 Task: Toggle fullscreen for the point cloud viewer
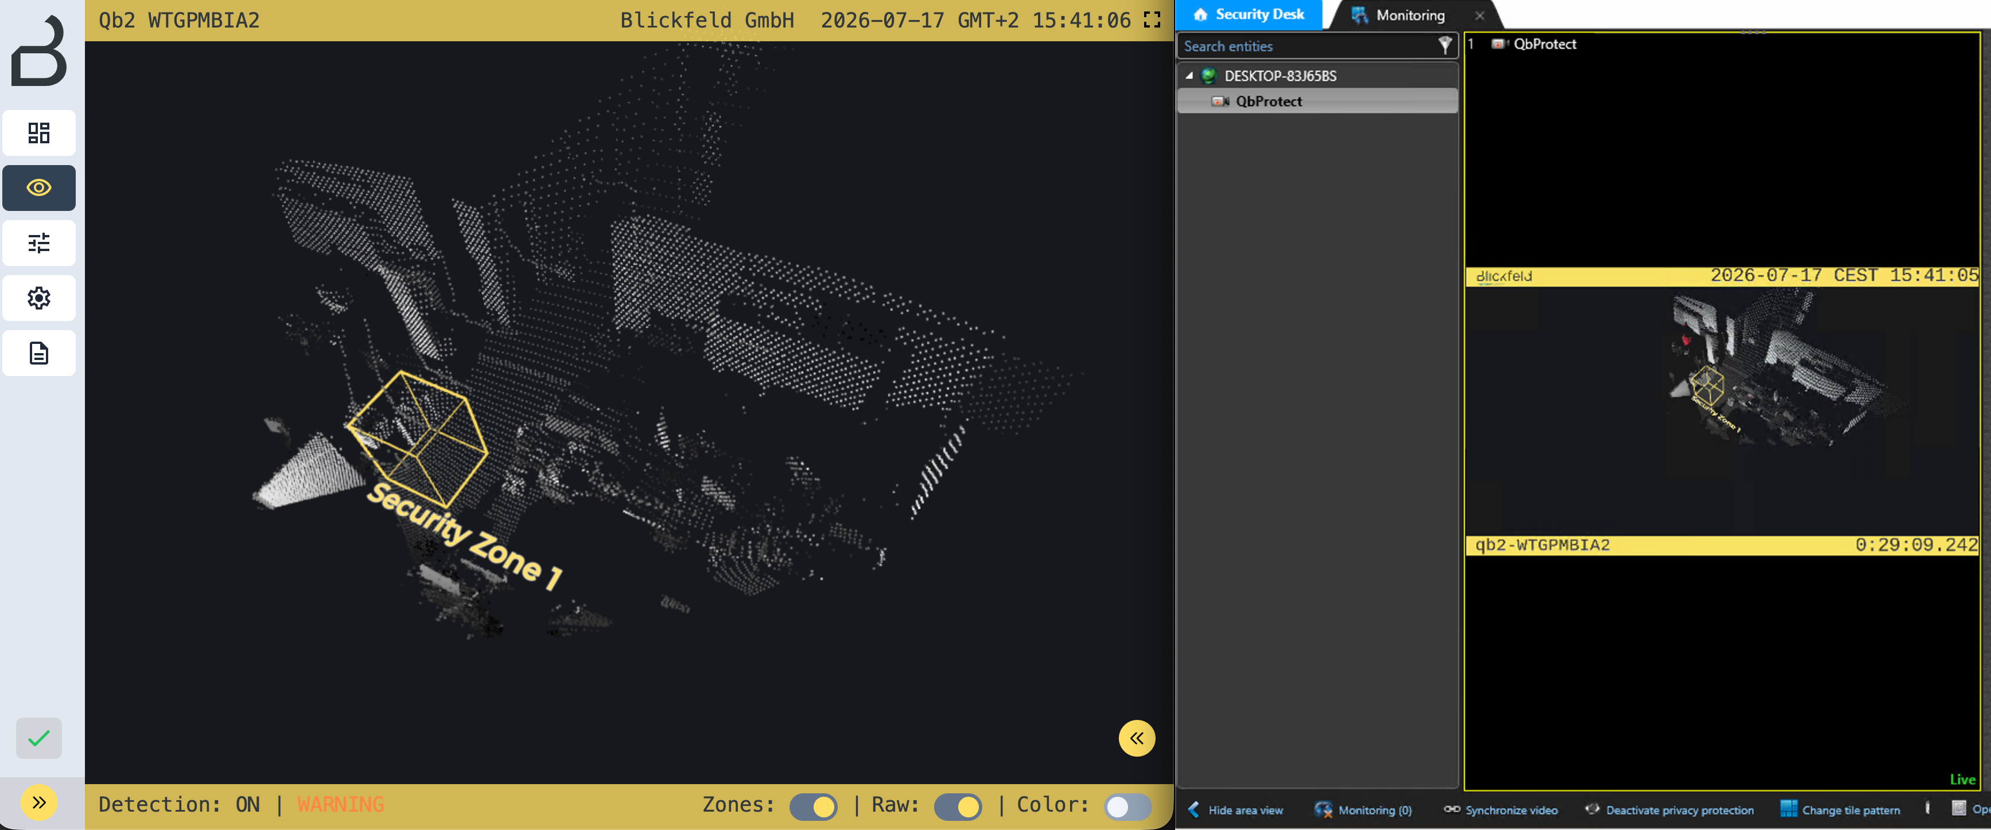(1152, 20)
